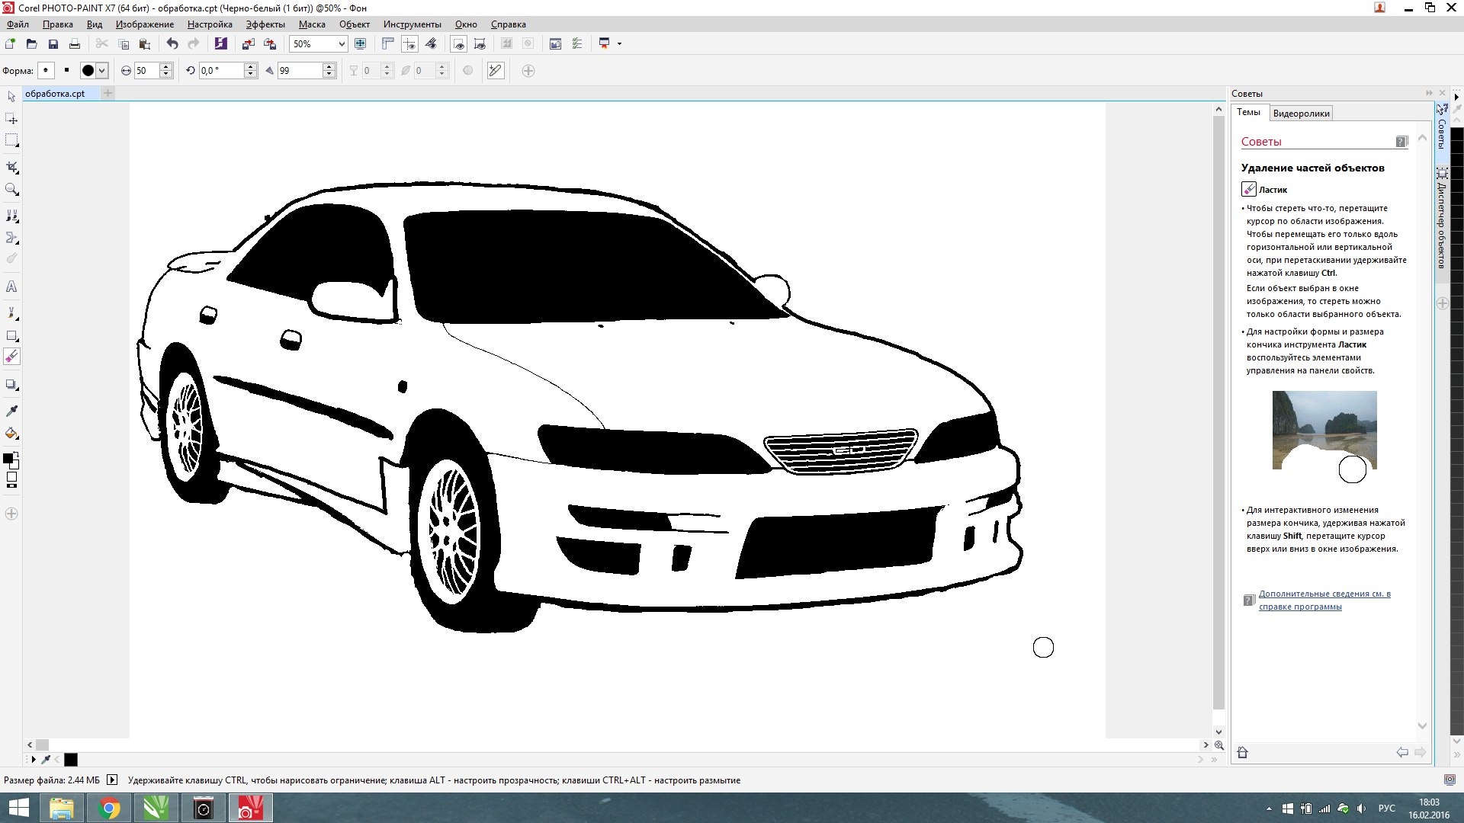Viewport: 1464px width, 823px height.
Task: Click the Print icon
Action: 74,44
